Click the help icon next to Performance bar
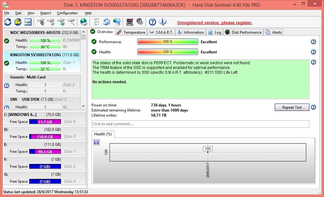The width and height of the screenshot is (324, 197). tap(313, 42)
